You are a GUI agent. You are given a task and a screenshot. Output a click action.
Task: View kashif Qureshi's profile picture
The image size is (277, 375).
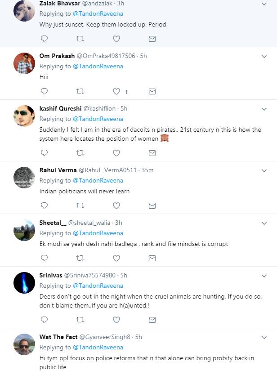point(24,116)
